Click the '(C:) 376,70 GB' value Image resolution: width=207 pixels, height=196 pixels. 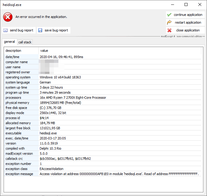[50, 108]
